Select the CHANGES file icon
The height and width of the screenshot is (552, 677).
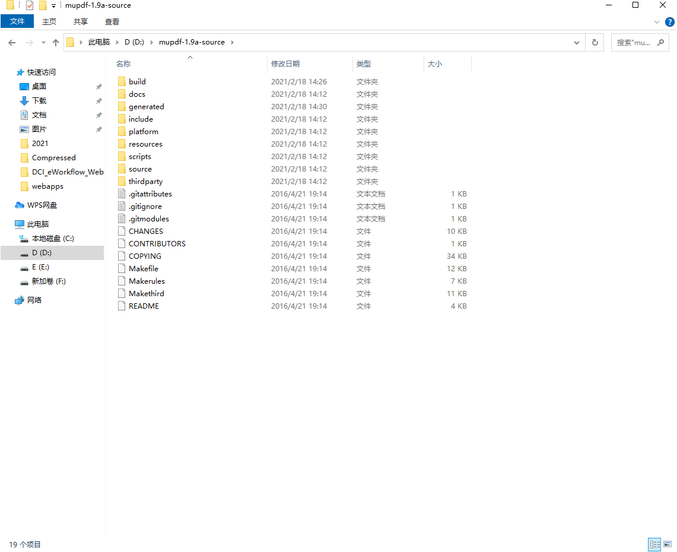point(122,231)
